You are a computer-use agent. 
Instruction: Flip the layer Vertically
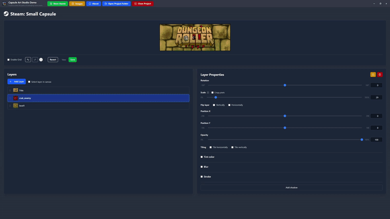coord(214,105)
